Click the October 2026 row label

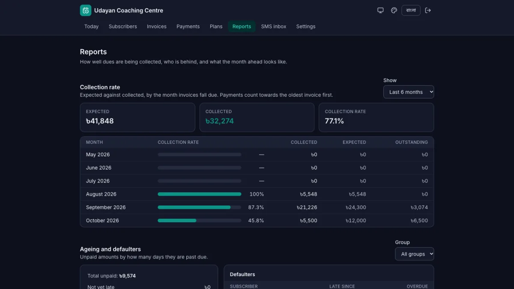coord(102,221)
